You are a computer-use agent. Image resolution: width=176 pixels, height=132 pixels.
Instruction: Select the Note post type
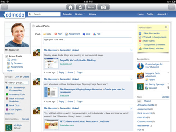[47, 34]
